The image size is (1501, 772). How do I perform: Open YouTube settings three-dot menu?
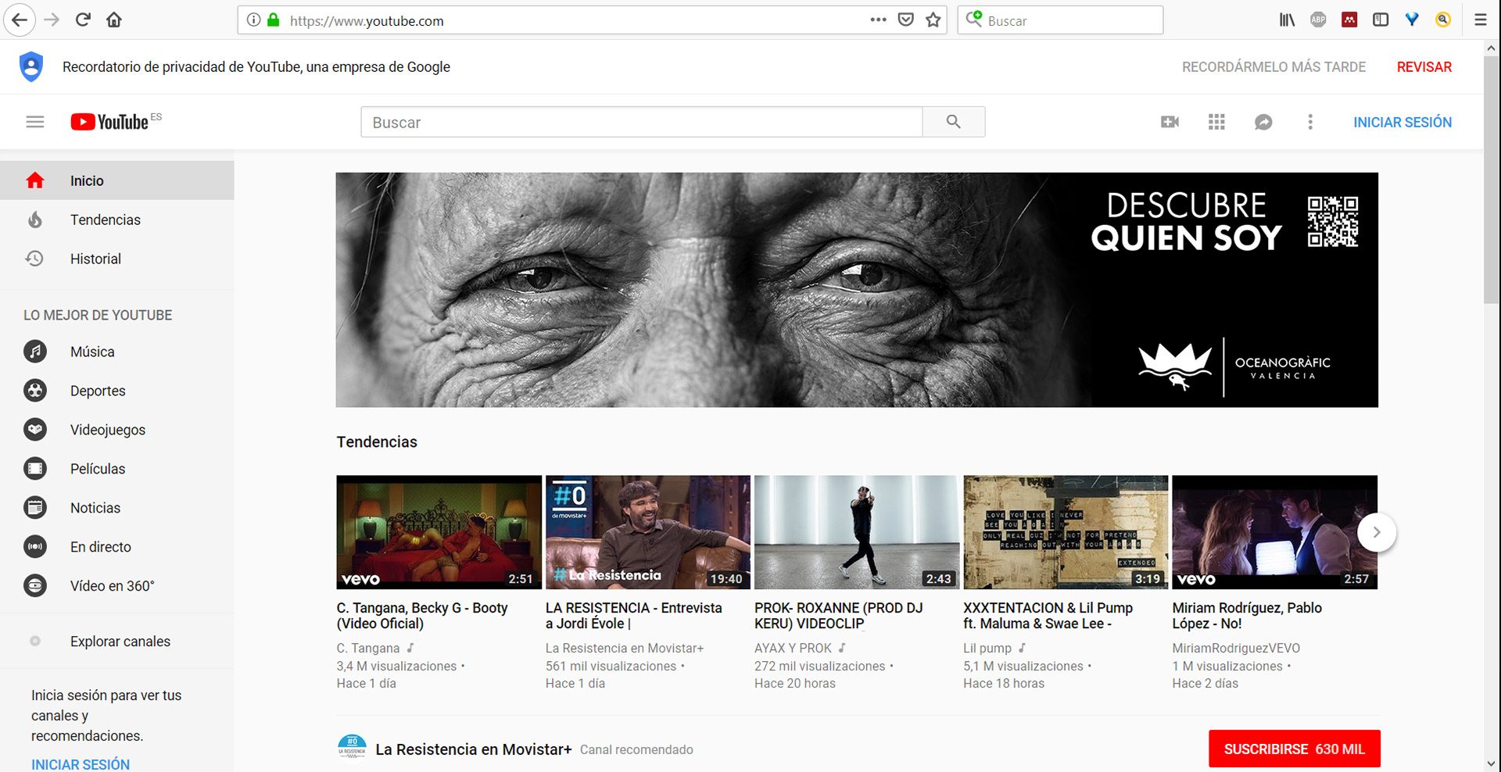[x=1310, y=122]
